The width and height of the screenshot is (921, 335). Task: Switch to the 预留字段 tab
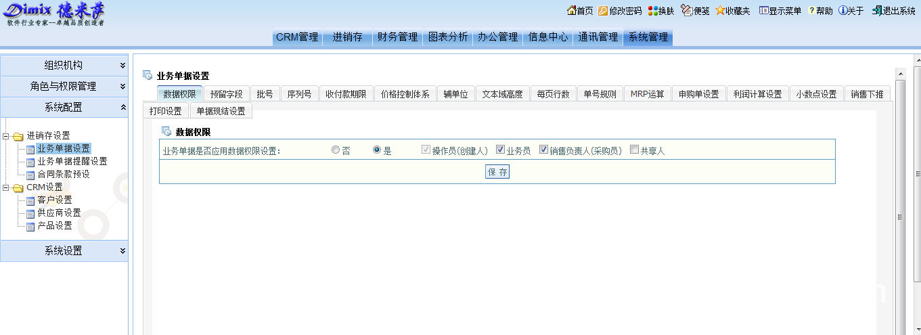pyautogui.click(x=226, y=94)
